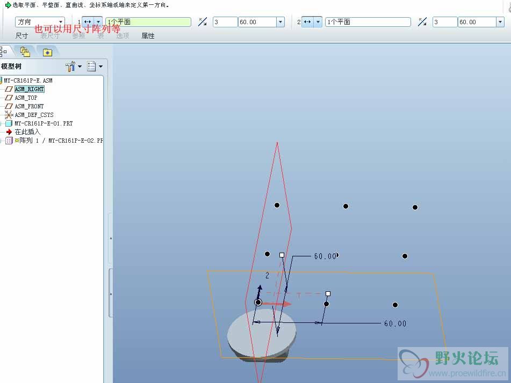Expand first direction type dropdown arrow

98,22
